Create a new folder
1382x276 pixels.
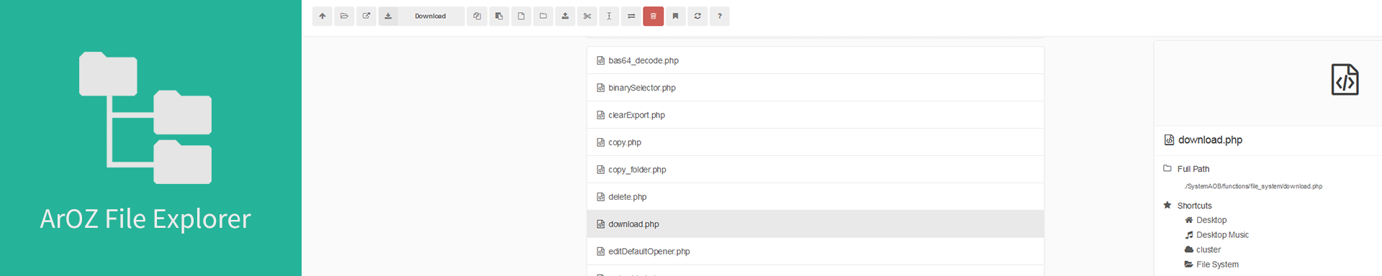coord(543,16)
